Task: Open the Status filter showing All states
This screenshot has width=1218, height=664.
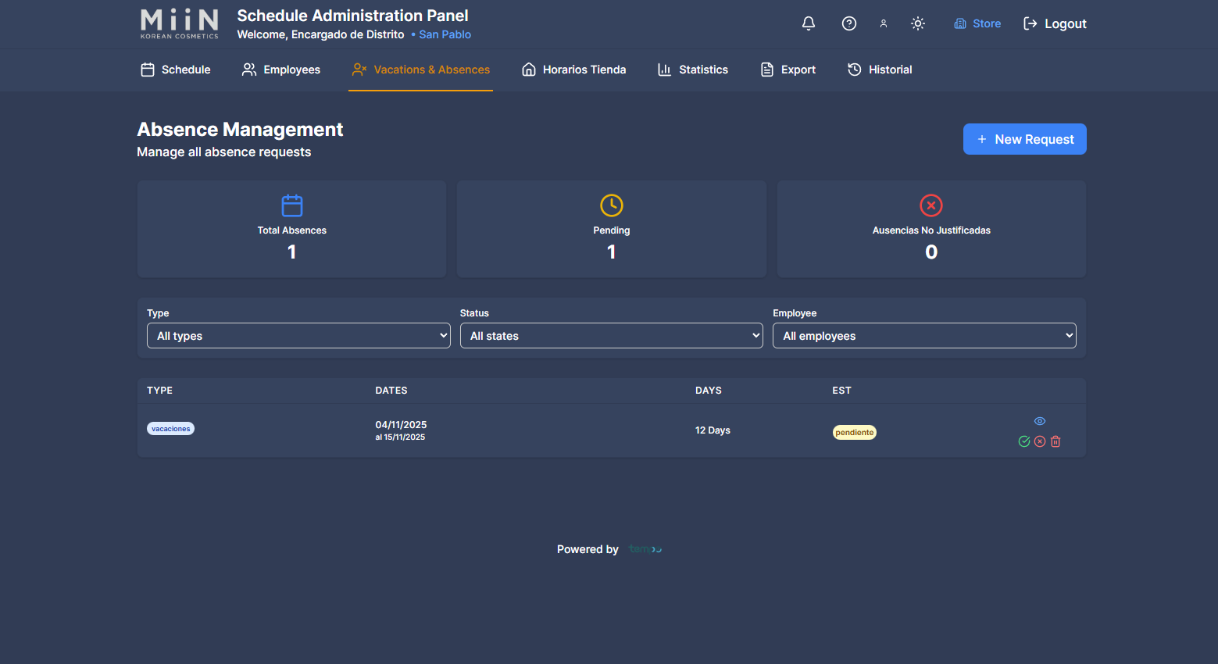Action: click(611, 335)
